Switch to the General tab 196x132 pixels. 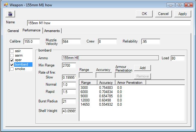point(13,31)
